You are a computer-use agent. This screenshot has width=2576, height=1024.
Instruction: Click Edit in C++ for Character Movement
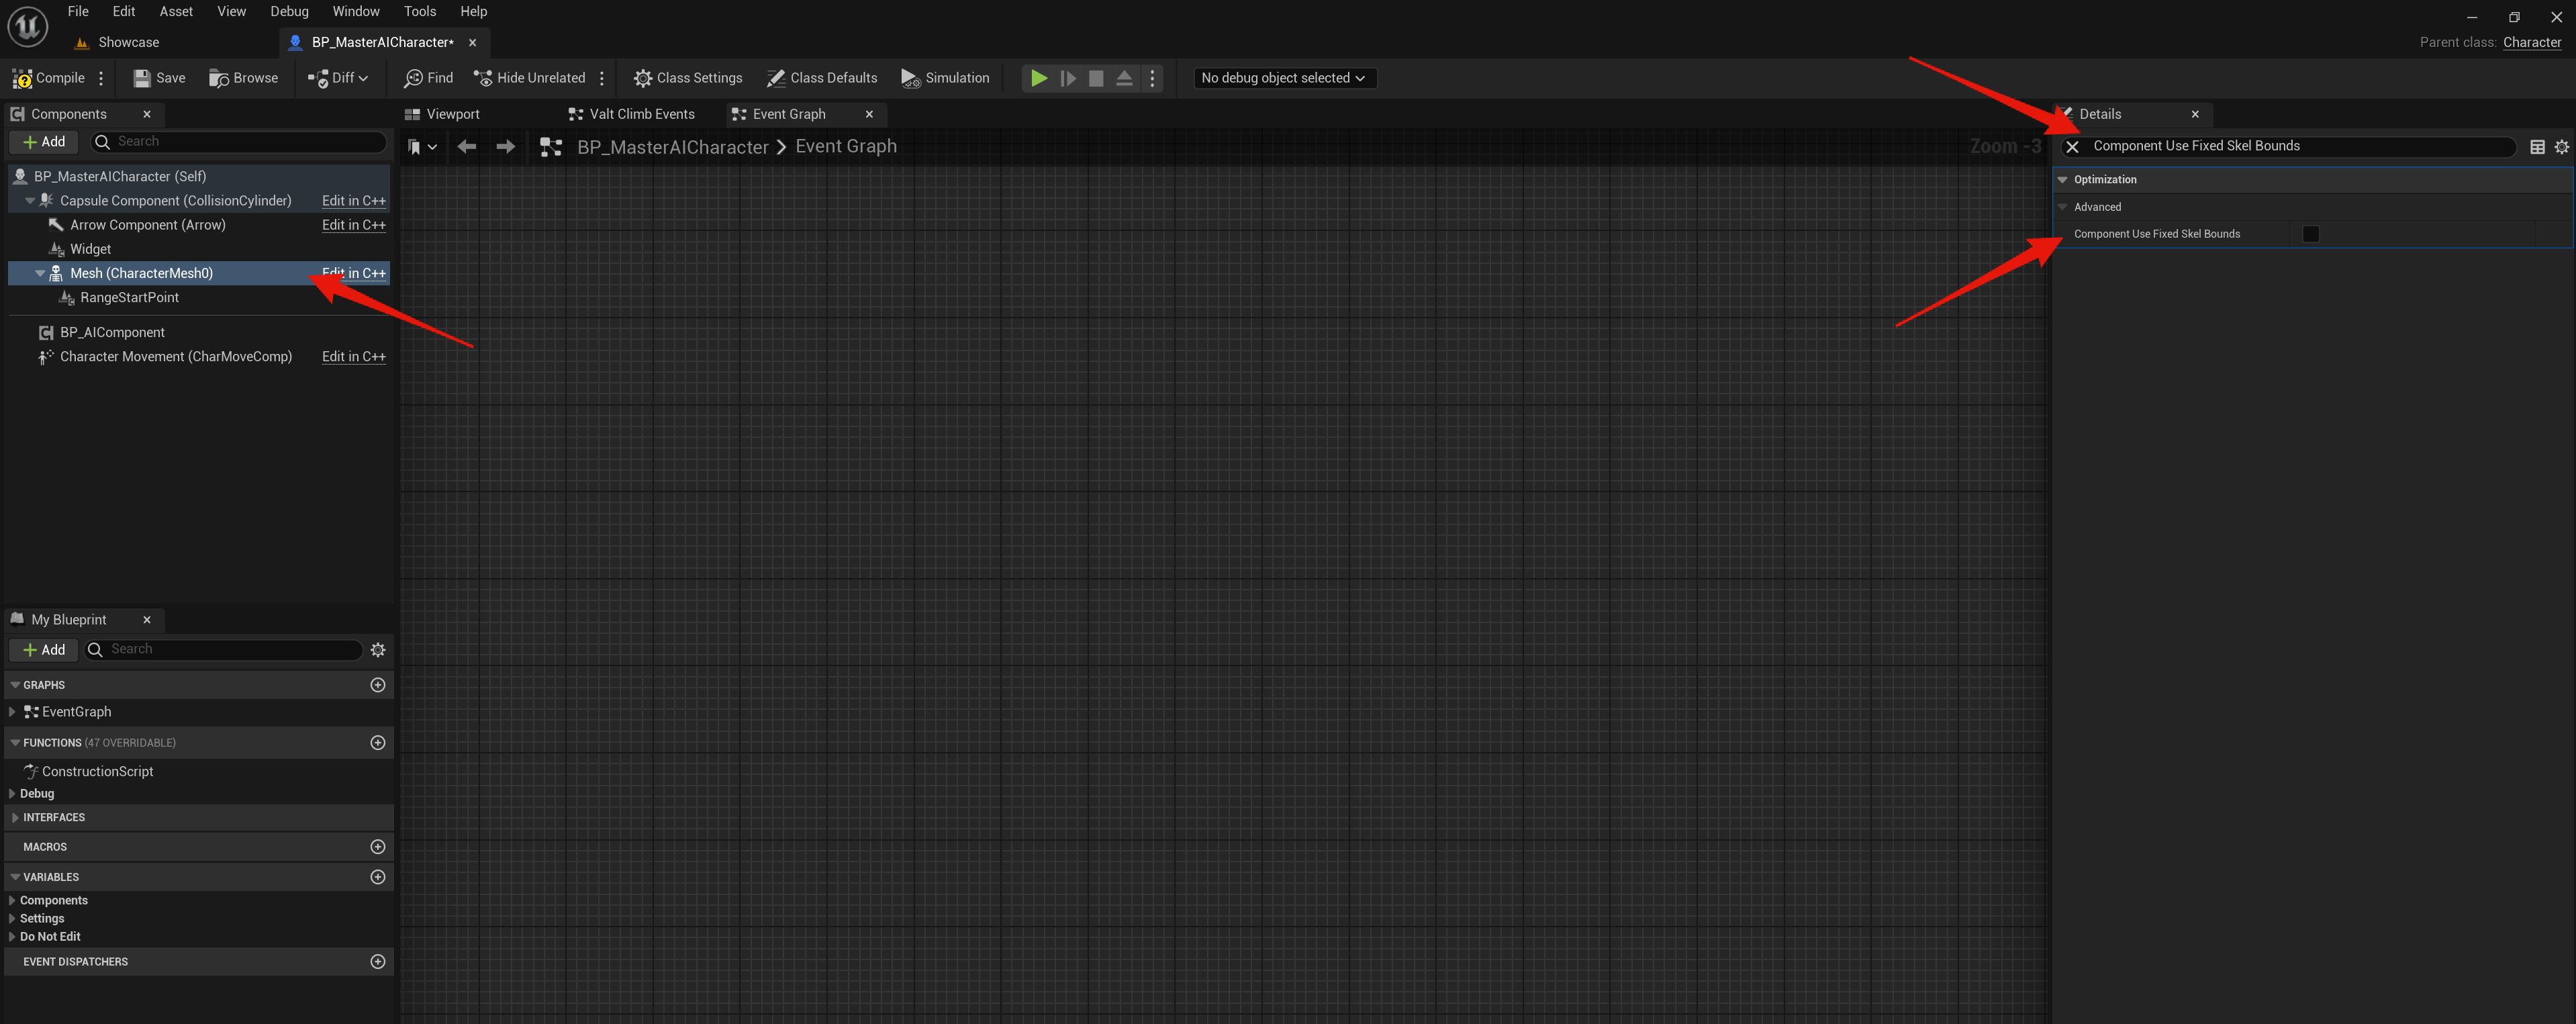[353, 357]
